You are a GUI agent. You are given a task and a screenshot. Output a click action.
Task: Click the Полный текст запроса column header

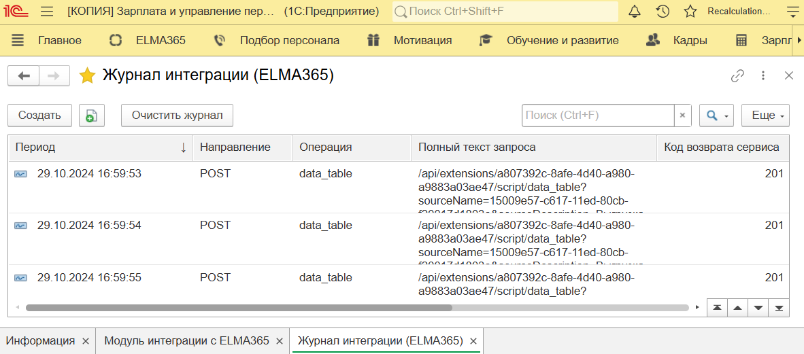[x=534, y=147]
